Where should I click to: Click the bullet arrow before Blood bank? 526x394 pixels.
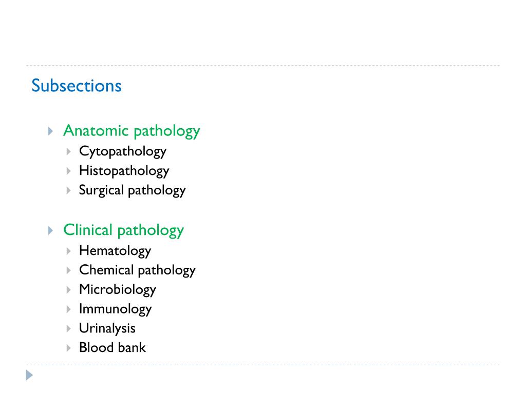point(68,348)
